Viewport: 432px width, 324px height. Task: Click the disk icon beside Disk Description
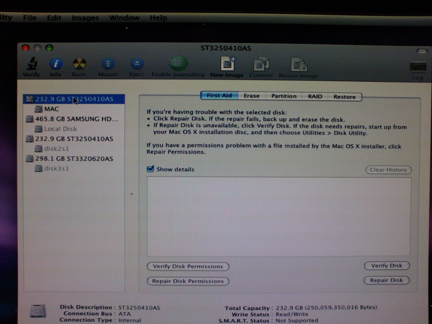coord(38,311)
